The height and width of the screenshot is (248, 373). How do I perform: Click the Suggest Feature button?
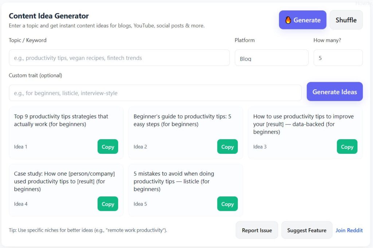306,230
